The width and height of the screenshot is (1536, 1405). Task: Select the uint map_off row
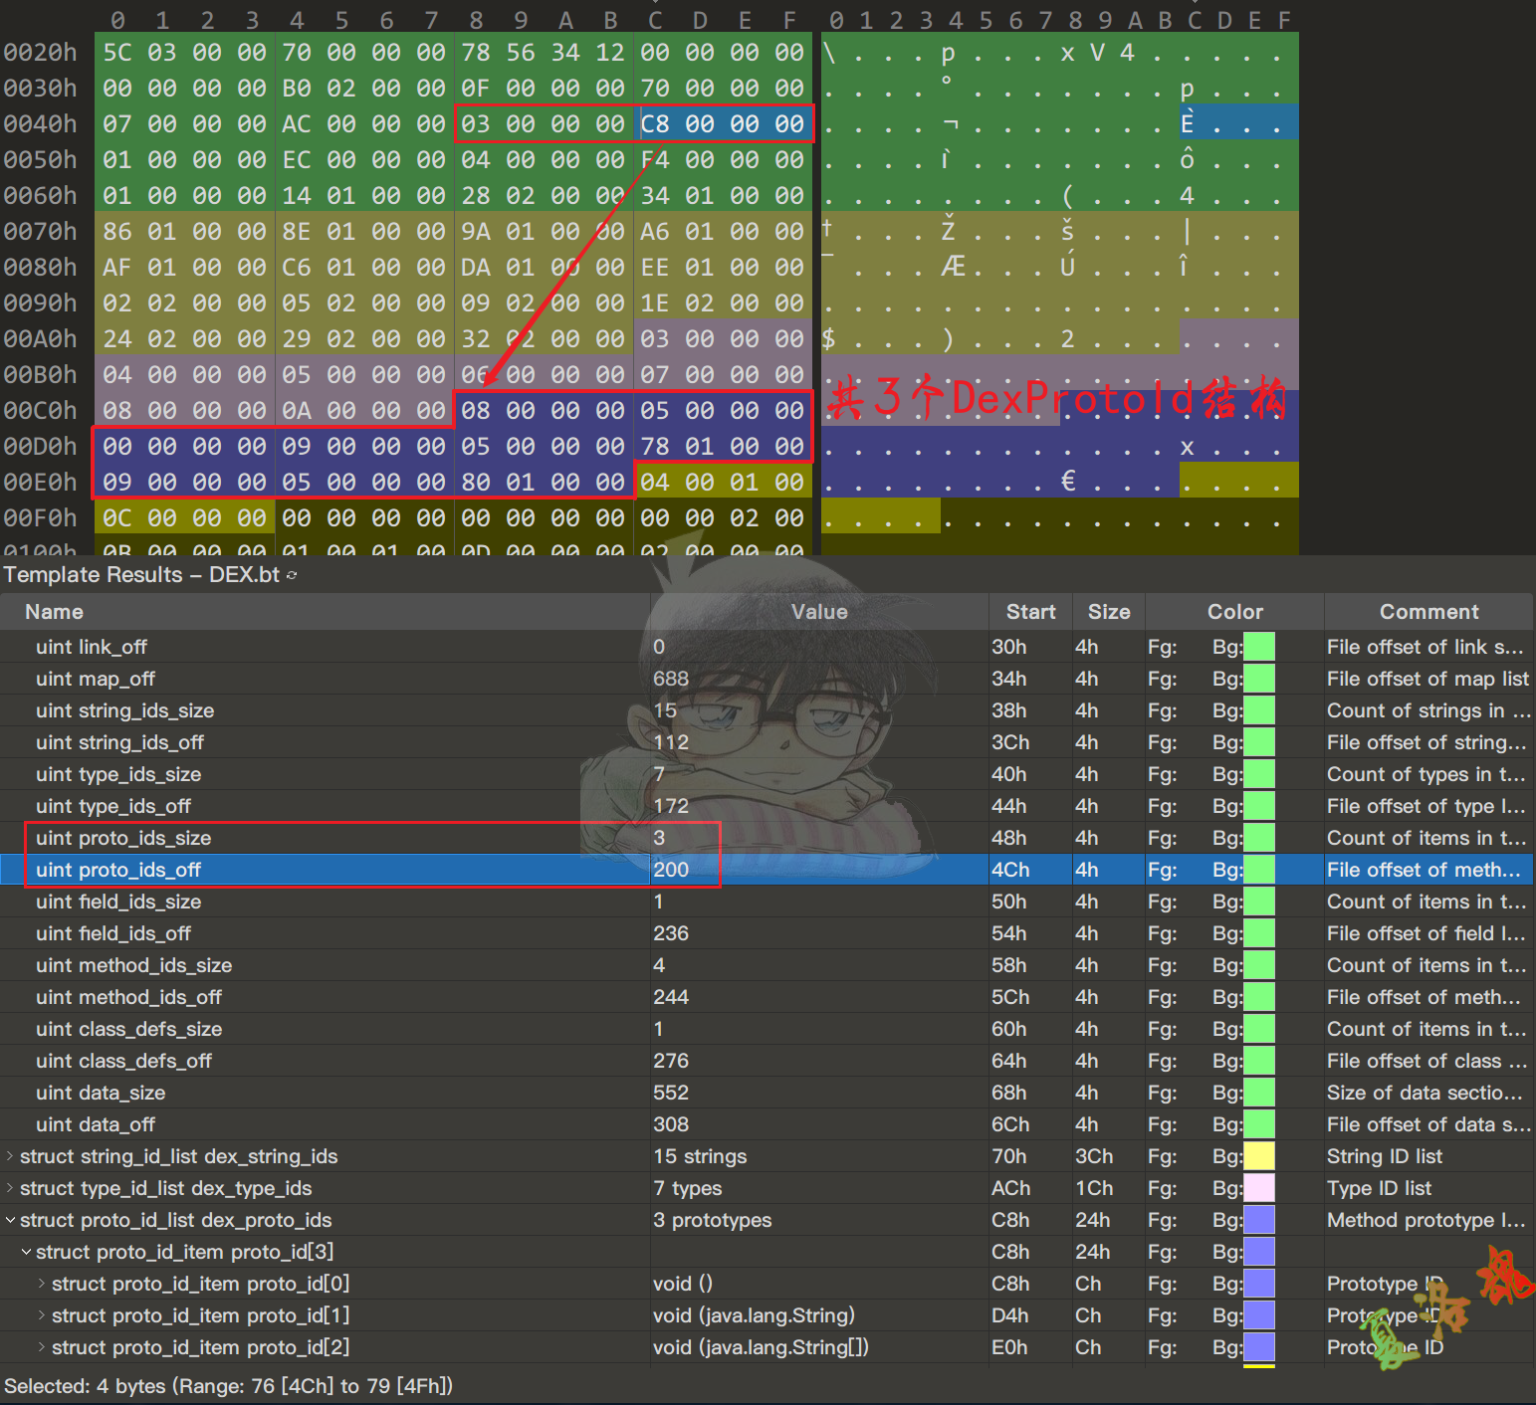tap(96, 679)
